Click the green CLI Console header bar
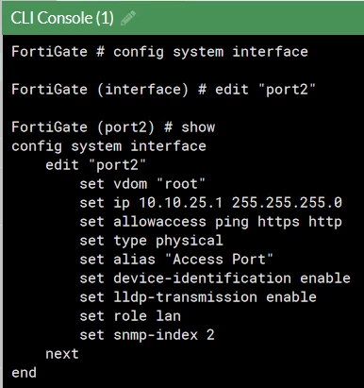This screenshot has width=364, height=388. [x=183, y=18]
